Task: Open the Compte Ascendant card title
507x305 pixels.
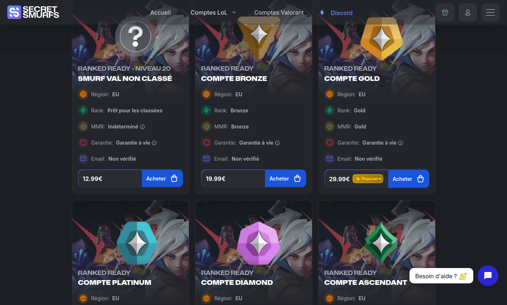Action: click(365, 282)
